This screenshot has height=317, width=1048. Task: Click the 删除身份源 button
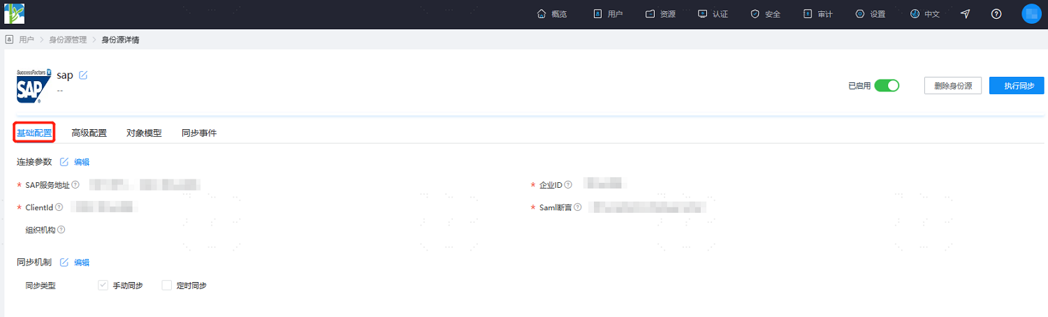point(953,86)
